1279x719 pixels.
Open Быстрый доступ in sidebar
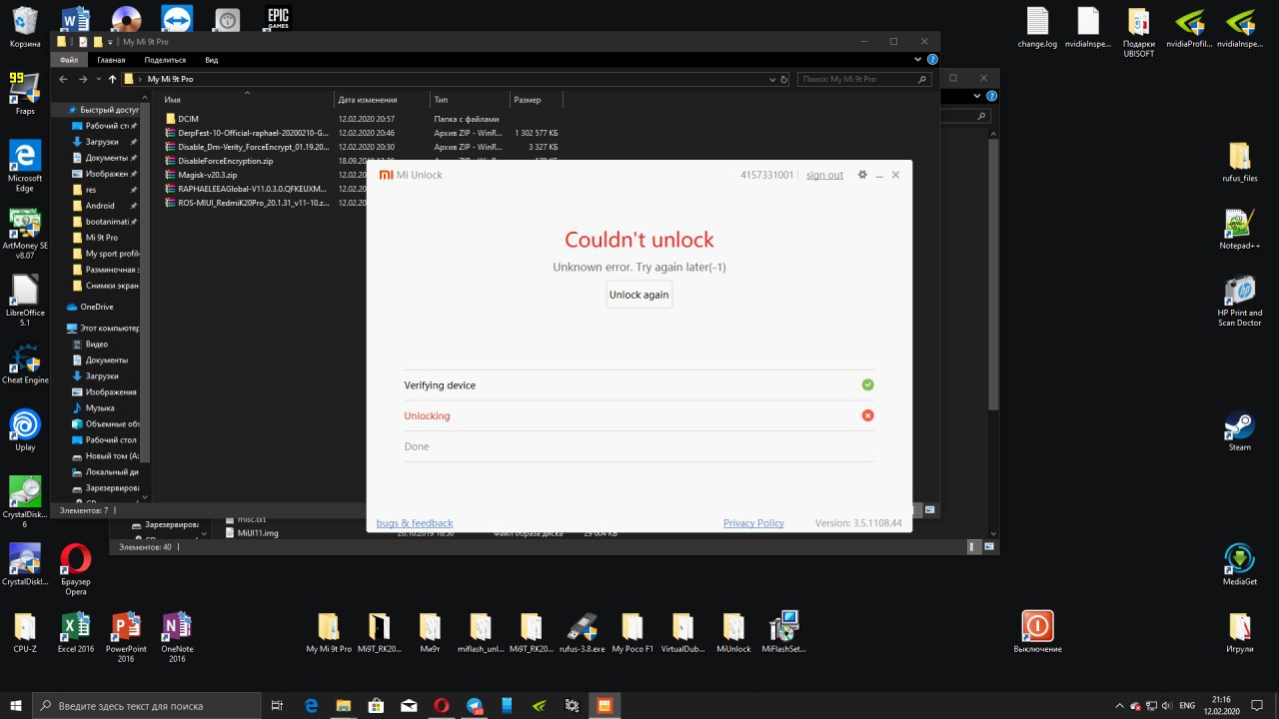tap(103, 110)
